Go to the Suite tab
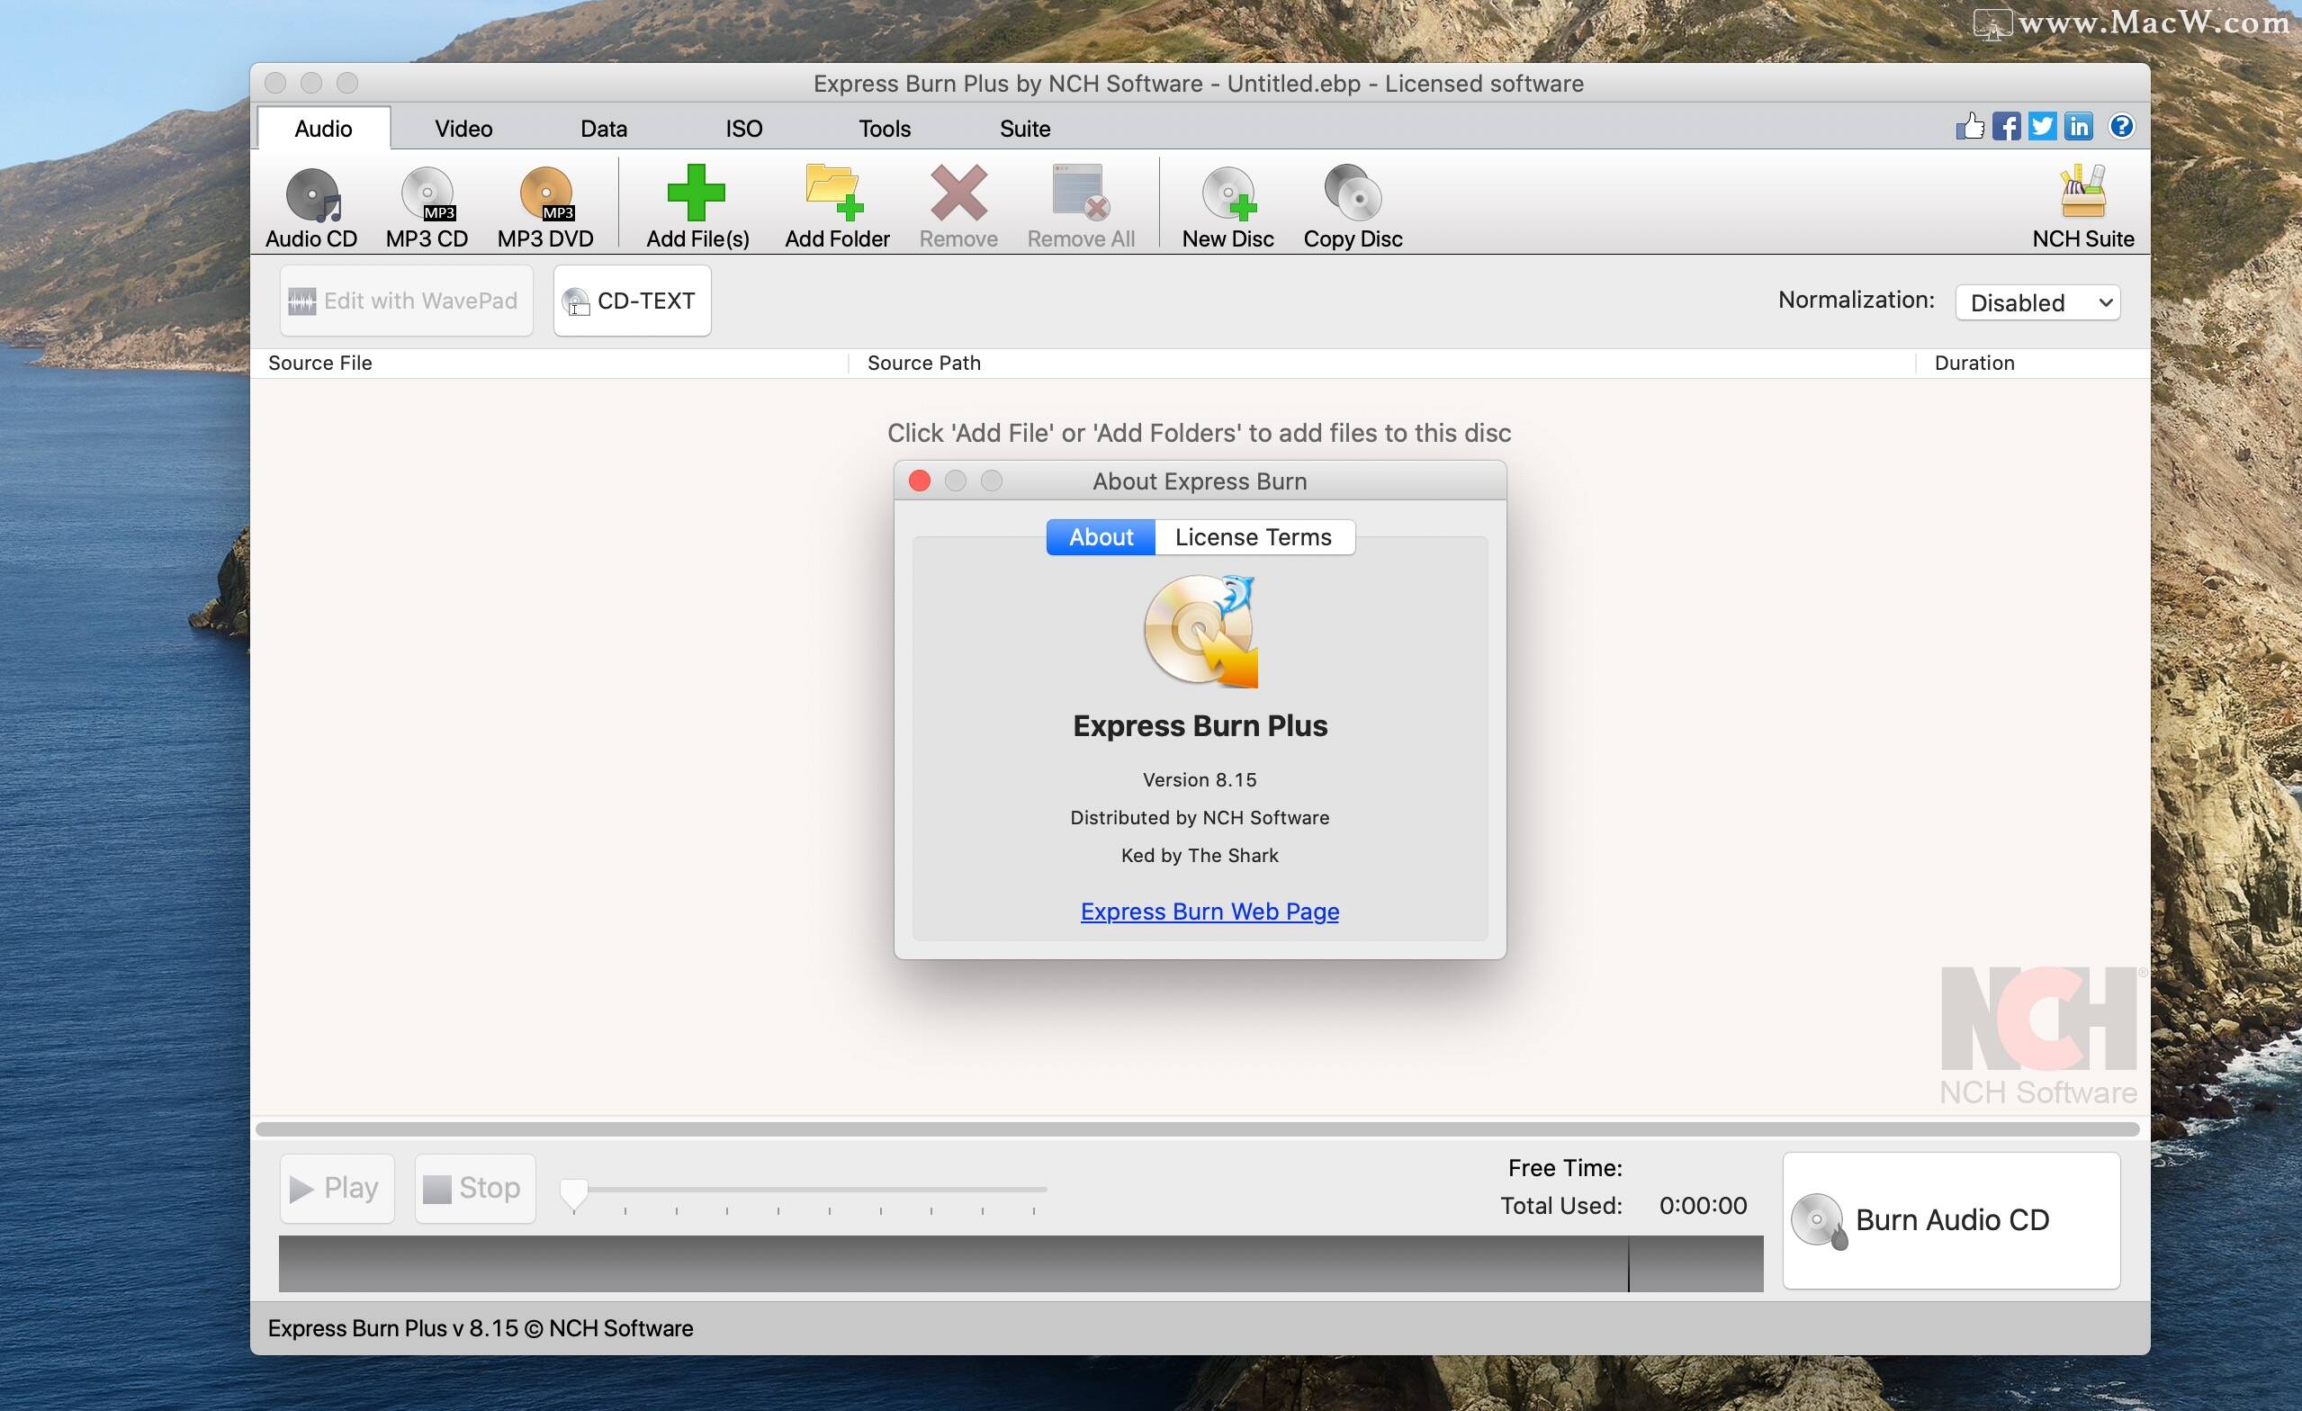 coord(1025,128)
